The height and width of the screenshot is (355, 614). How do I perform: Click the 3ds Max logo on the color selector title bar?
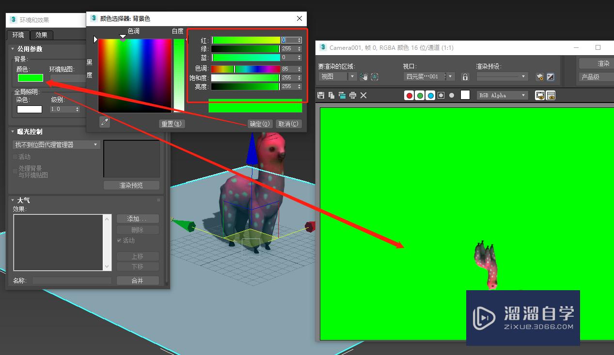[x=94, y=18]
